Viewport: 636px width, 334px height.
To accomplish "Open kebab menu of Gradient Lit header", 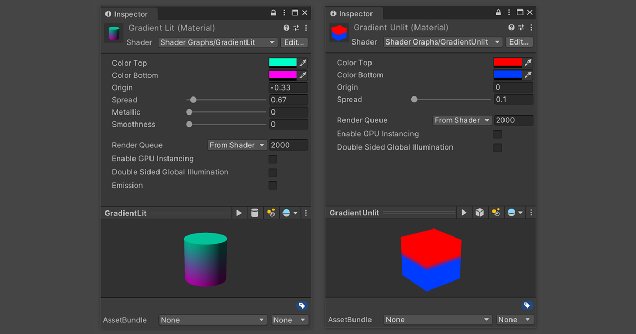I will [306, 28].
